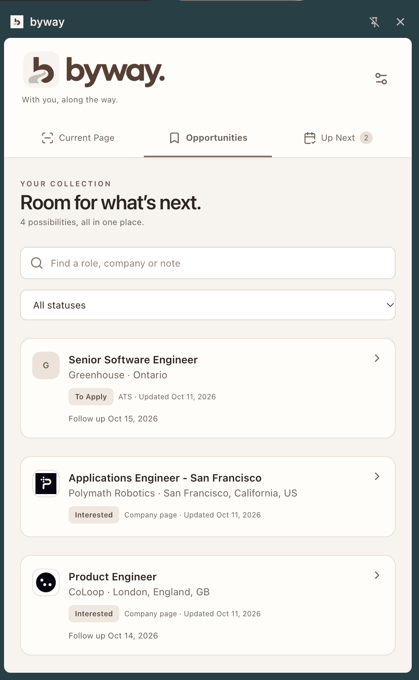
Task: Open the Product Engineer card
Action: (208, 605)
